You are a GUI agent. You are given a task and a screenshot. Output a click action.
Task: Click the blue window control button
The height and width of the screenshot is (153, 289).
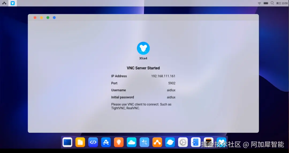[x=54, y=17]
